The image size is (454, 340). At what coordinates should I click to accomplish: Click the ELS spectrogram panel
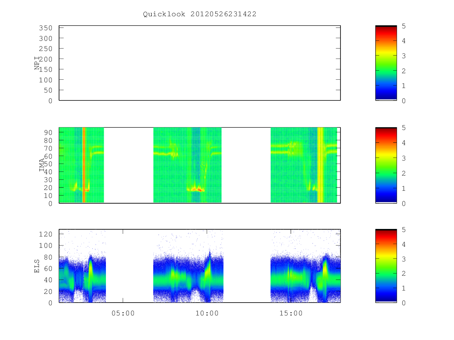click(x=200, y=266)
